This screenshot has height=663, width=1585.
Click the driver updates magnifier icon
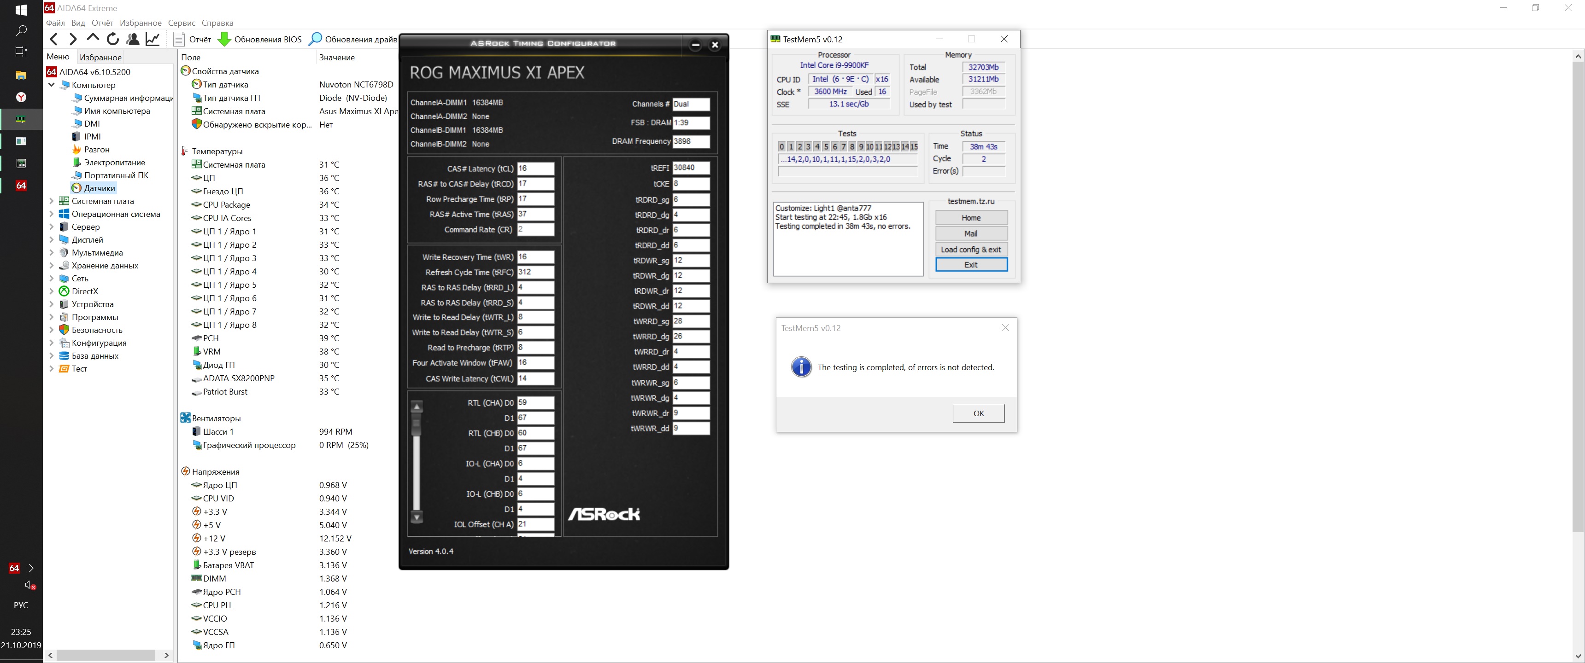[x=315, y=39]
